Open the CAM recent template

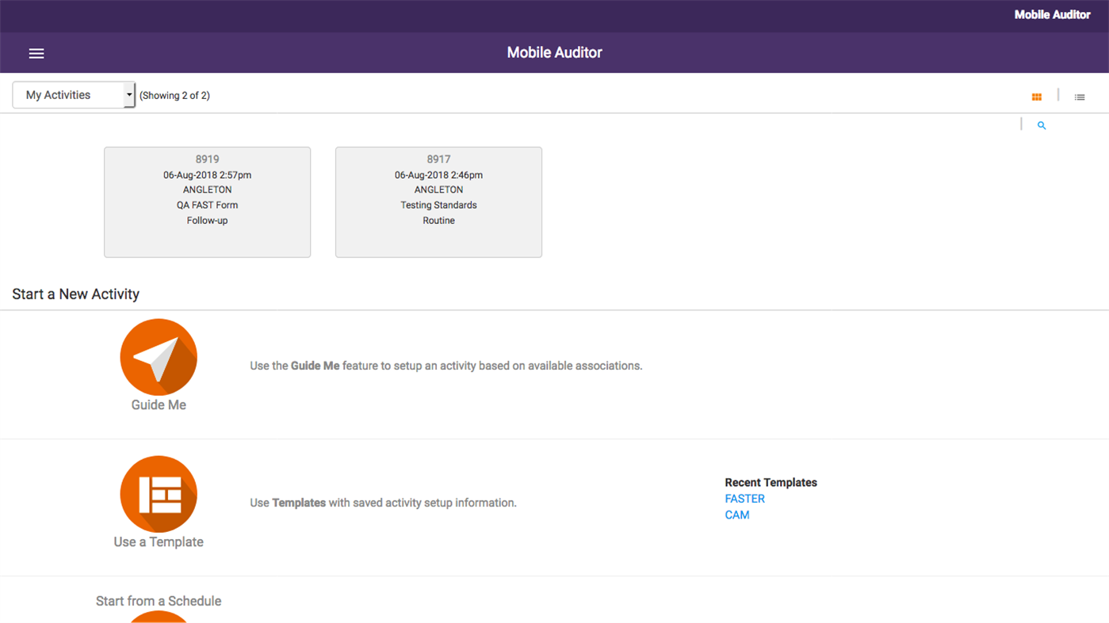pos(736,515)
